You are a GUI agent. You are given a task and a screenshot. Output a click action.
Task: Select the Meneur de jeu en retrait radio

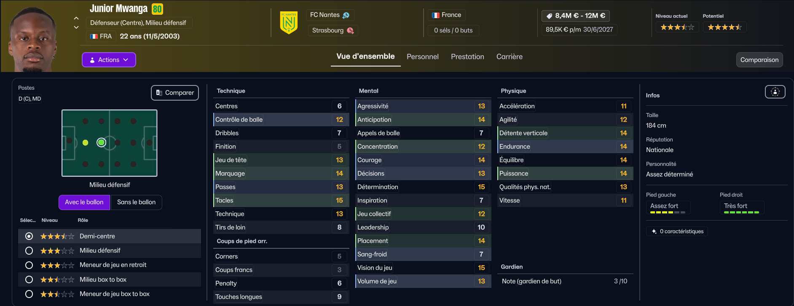coord(29,265)
